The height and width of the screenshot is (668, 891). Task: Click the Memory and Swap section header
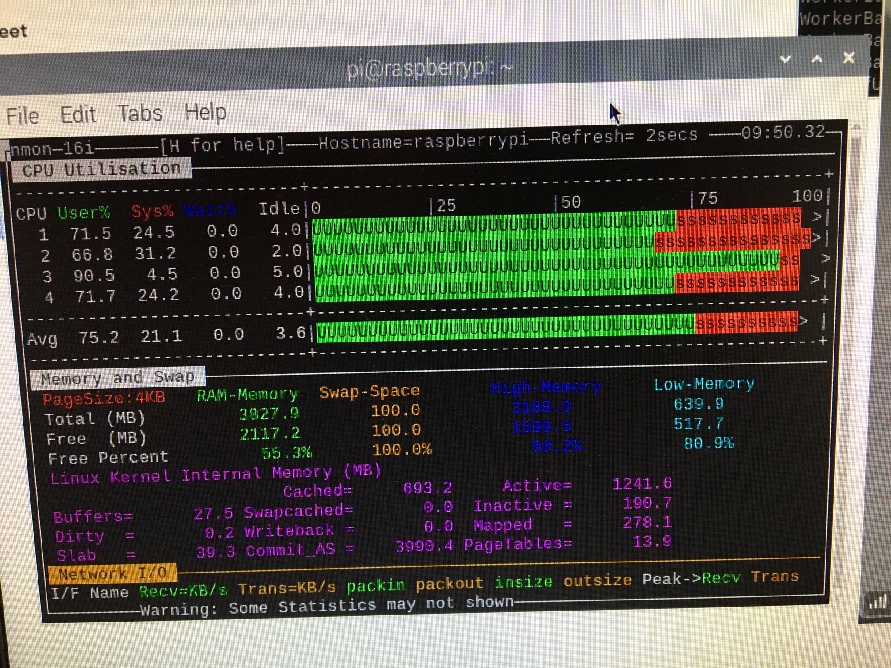pos(117,378)
